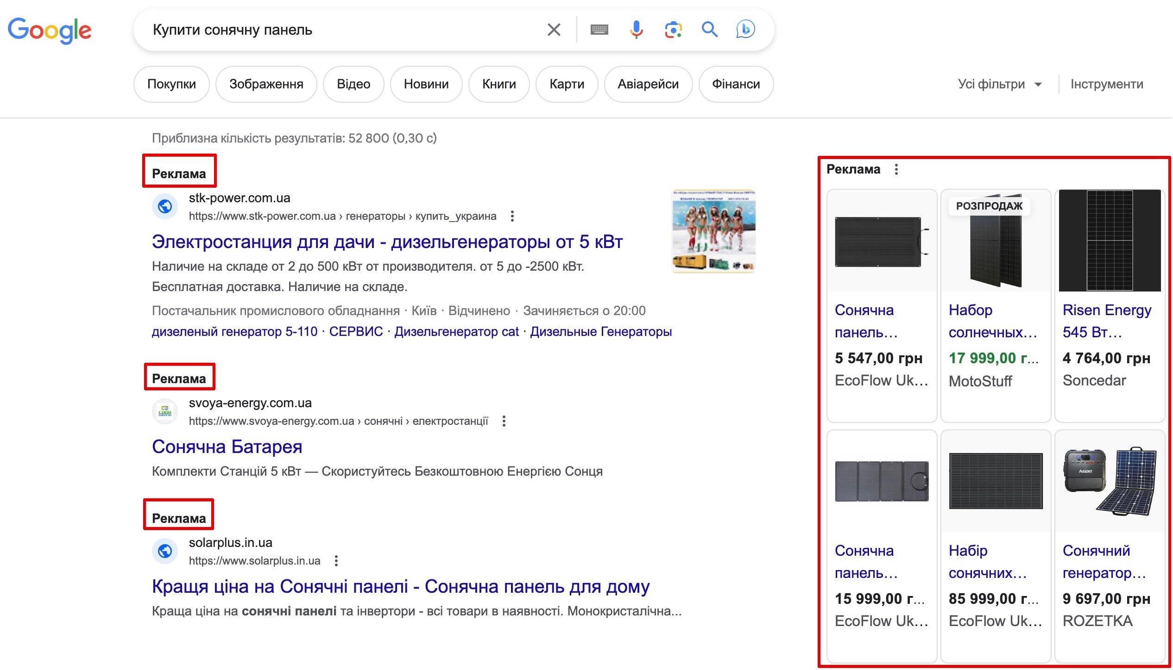The height and width of the screenshot is (670, 1173).
Task: Click svoya-energy.com.ua site favicon
Action: point(165,411)
